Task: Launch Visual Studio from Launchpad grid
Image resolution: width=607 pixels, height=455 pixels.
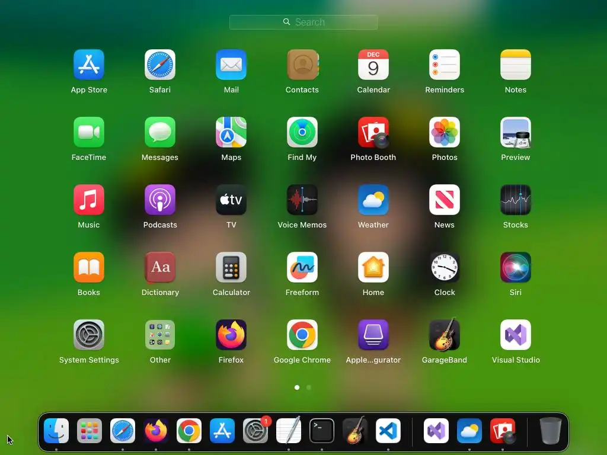Action: 516,335
